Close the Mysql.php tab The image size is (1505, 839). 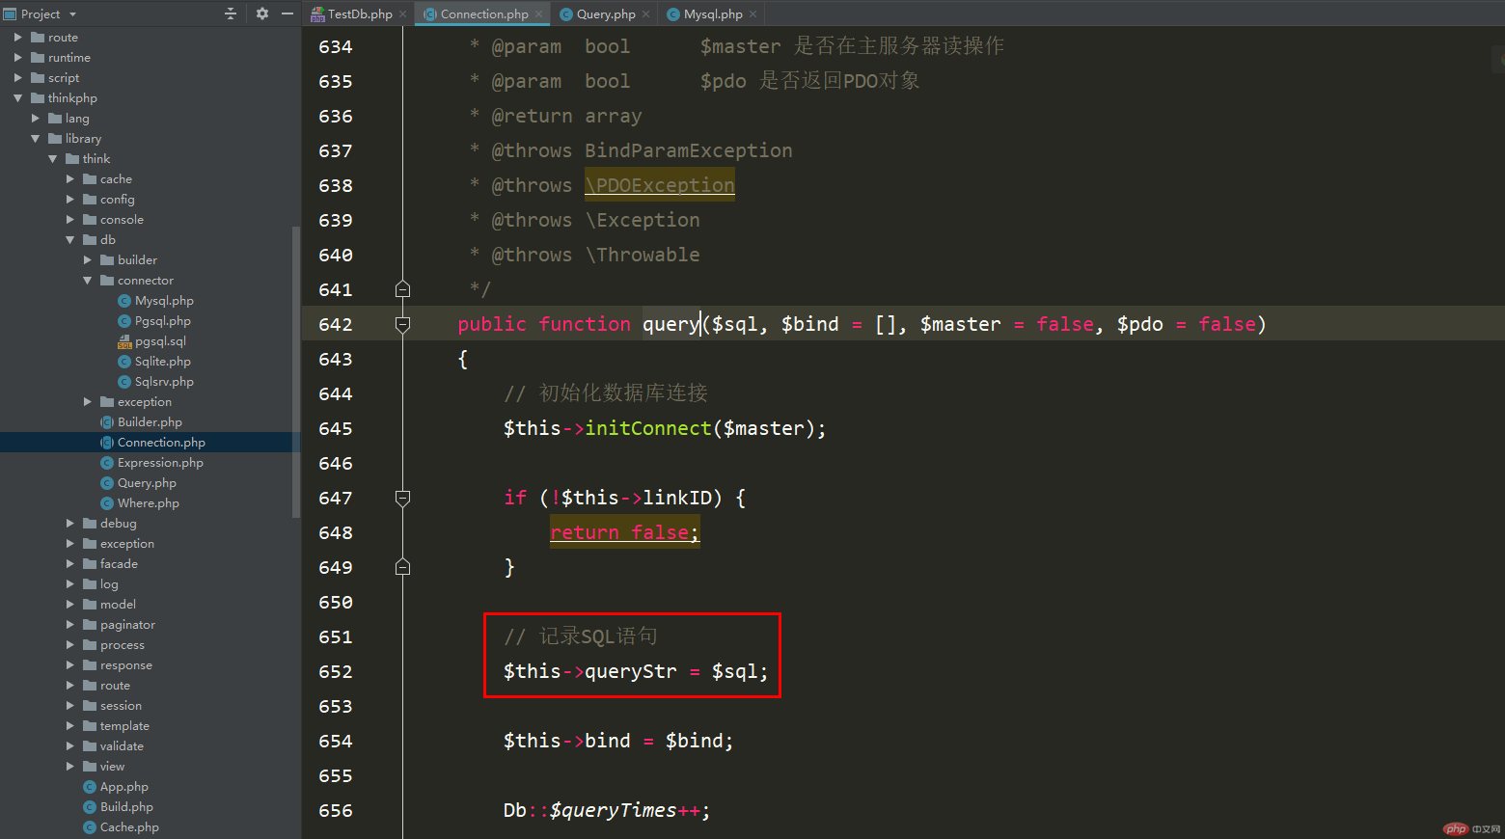tap(753, 14)
